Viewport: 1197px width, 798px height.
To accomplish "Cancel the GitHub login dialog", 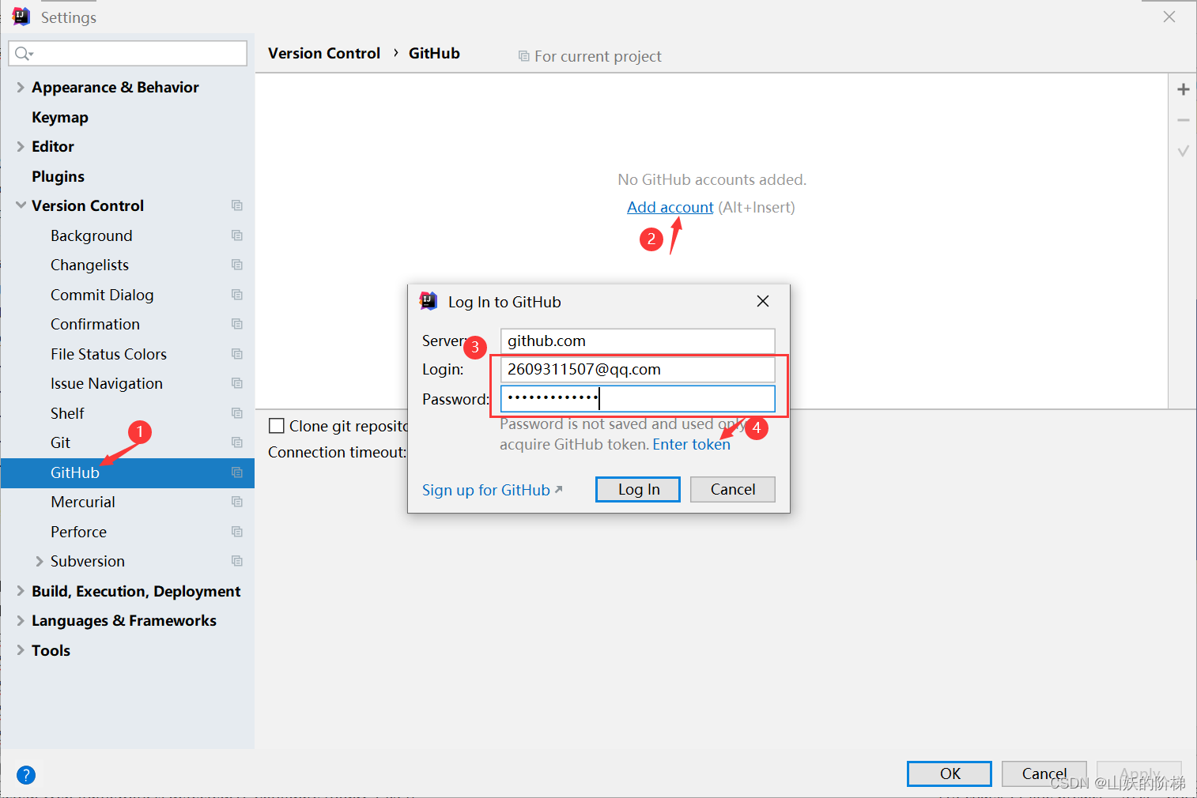I will pyautogui.click(x=732, y=489).
